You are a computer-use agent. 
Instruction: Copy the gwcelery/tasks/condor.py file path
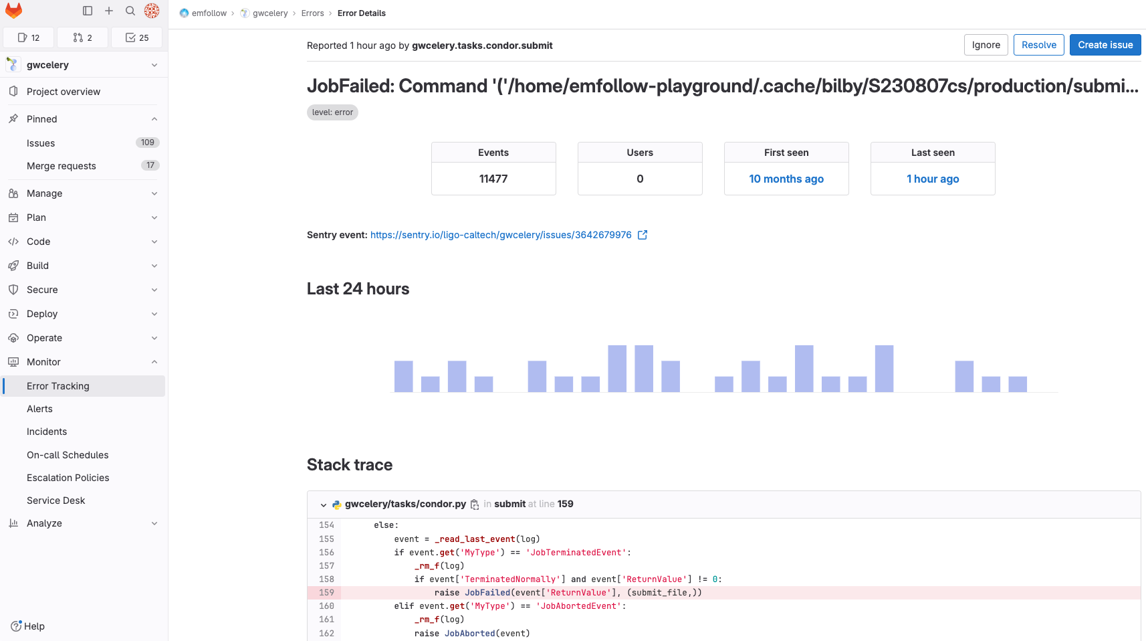pos(475,505)
